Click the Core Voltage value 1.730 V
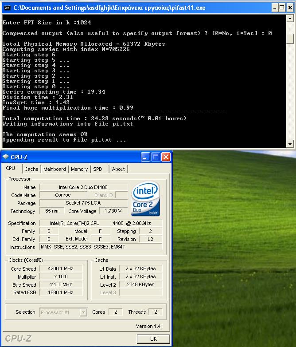 pyautogui.click(x=113, y=211)
